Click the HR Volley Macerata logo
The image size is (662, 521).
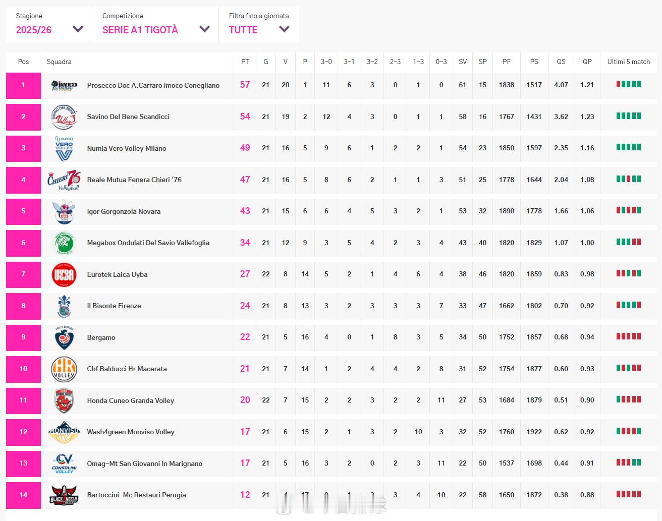point(64,369)
